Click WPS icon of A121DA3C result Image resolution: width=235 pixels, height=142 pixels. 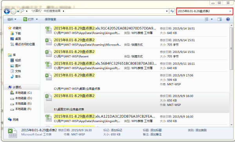49,118
